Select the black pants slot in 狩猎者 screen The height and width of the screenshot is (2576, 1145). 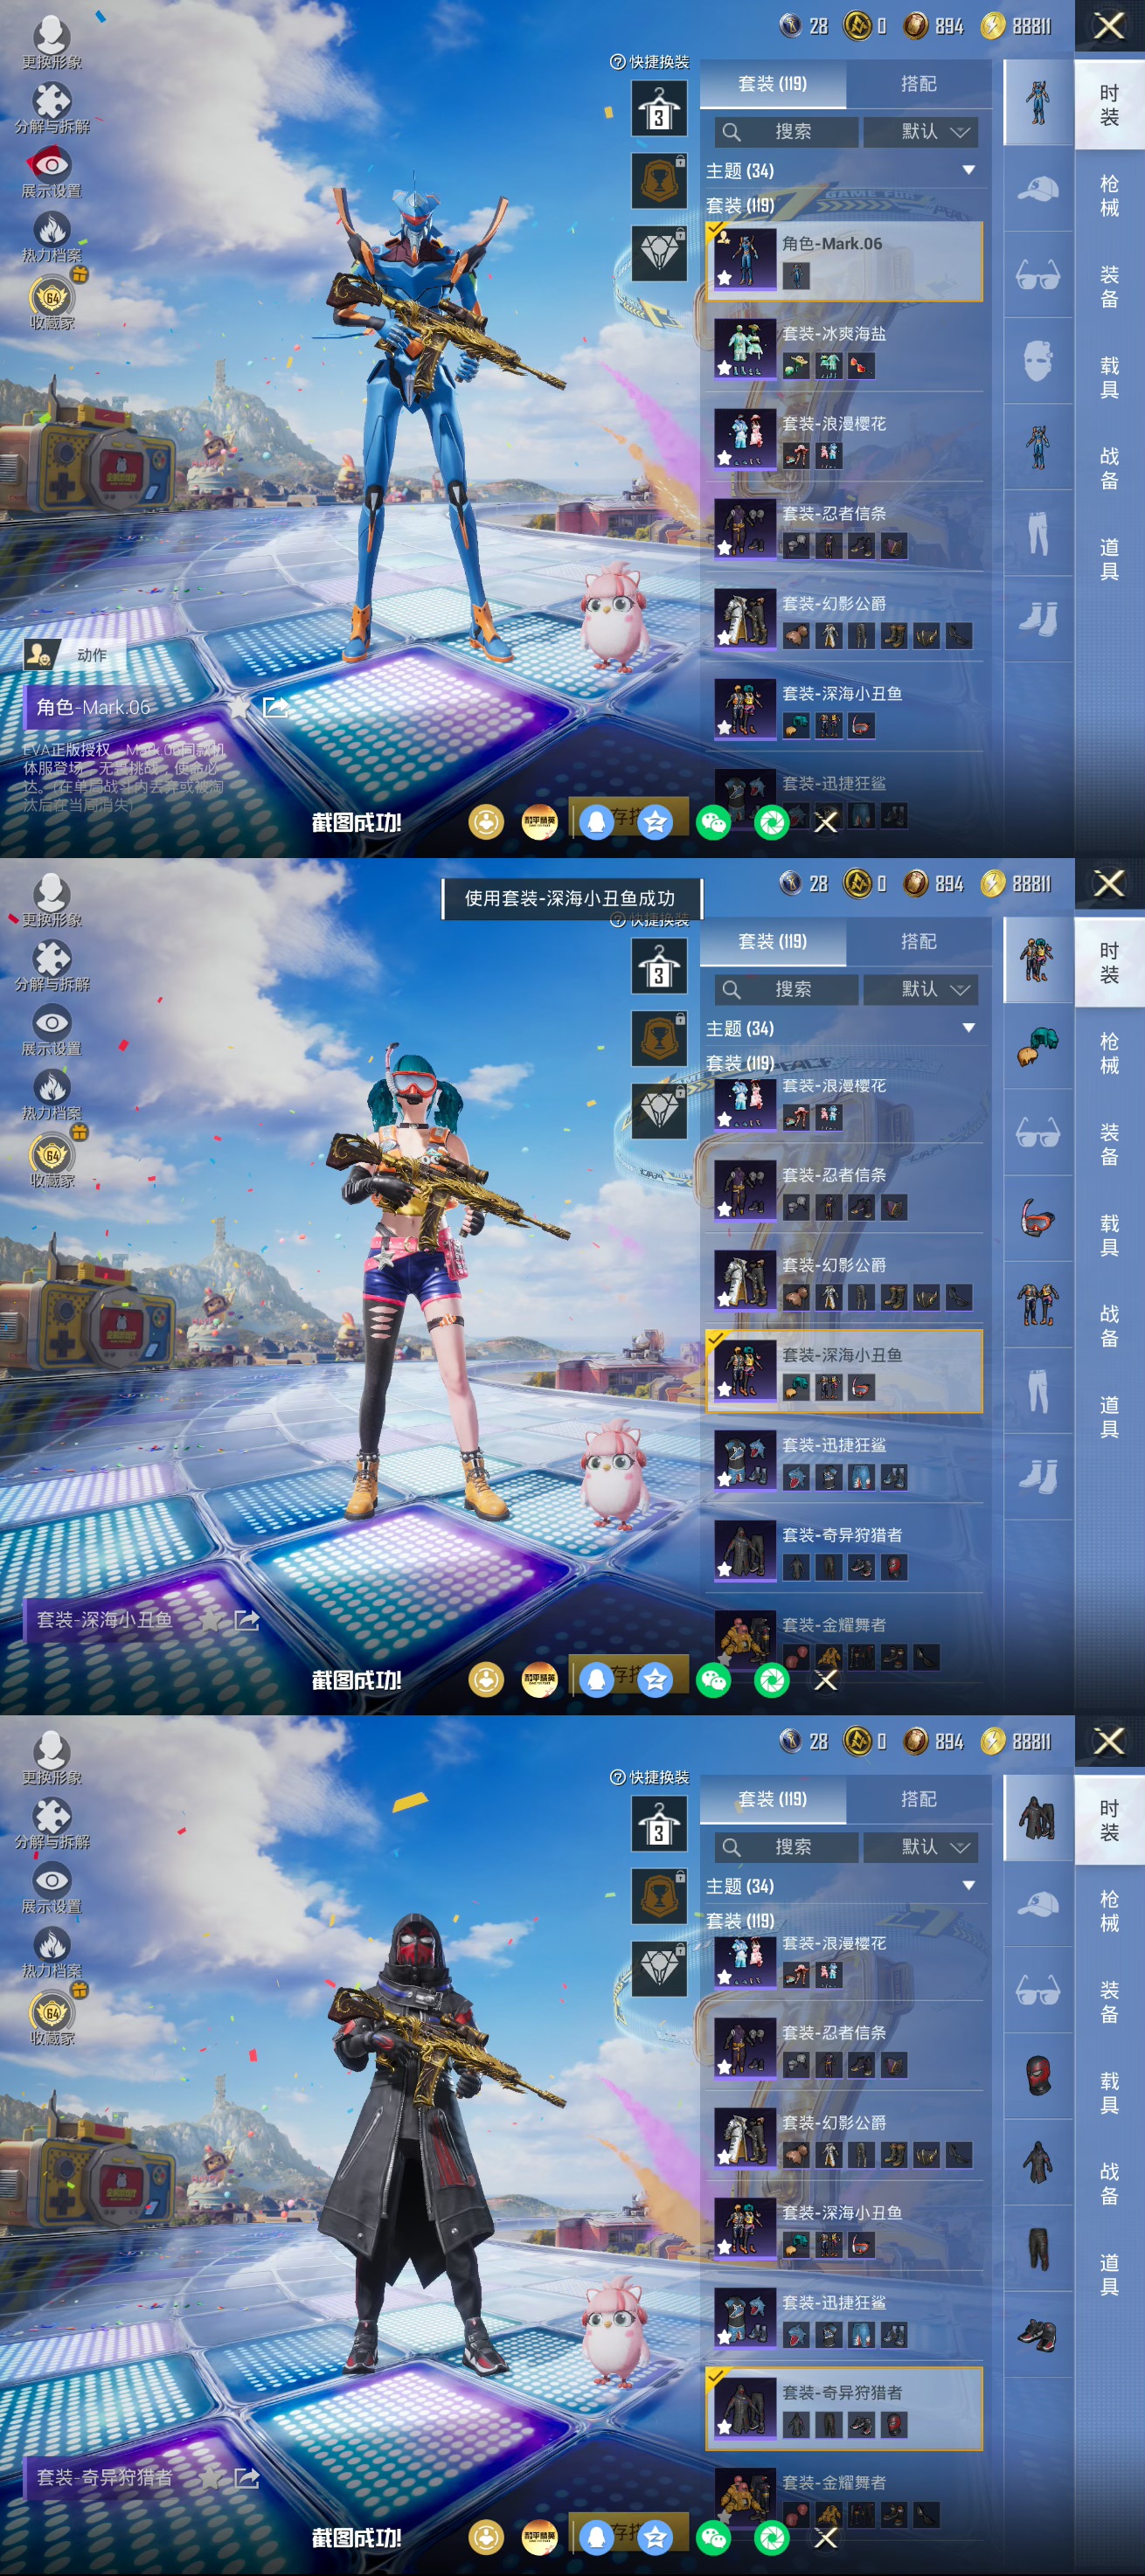point(1038,2249)
